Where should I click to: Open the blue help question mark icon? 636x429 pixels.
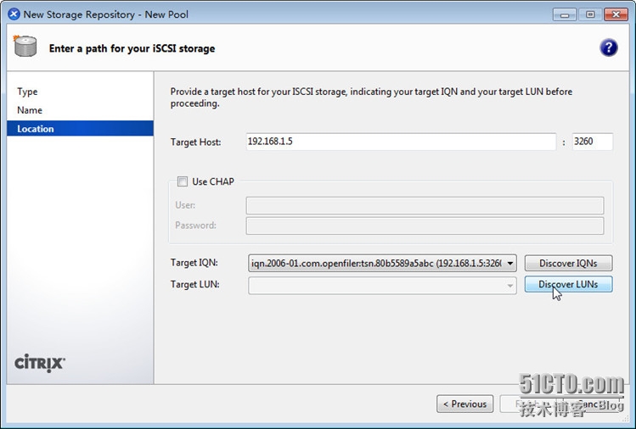point(609,47)
